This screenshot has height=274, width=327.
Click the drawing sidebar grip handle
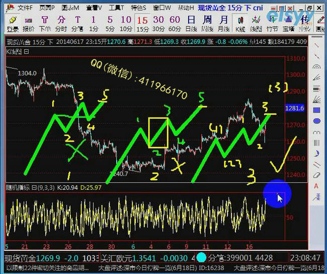(x=316, y=37)
